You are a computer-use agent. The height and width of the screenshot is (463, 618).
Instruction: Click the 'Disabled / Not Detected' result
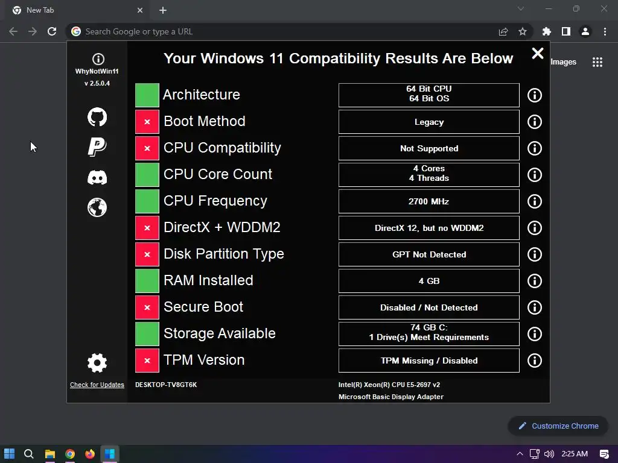pos(429,307)
